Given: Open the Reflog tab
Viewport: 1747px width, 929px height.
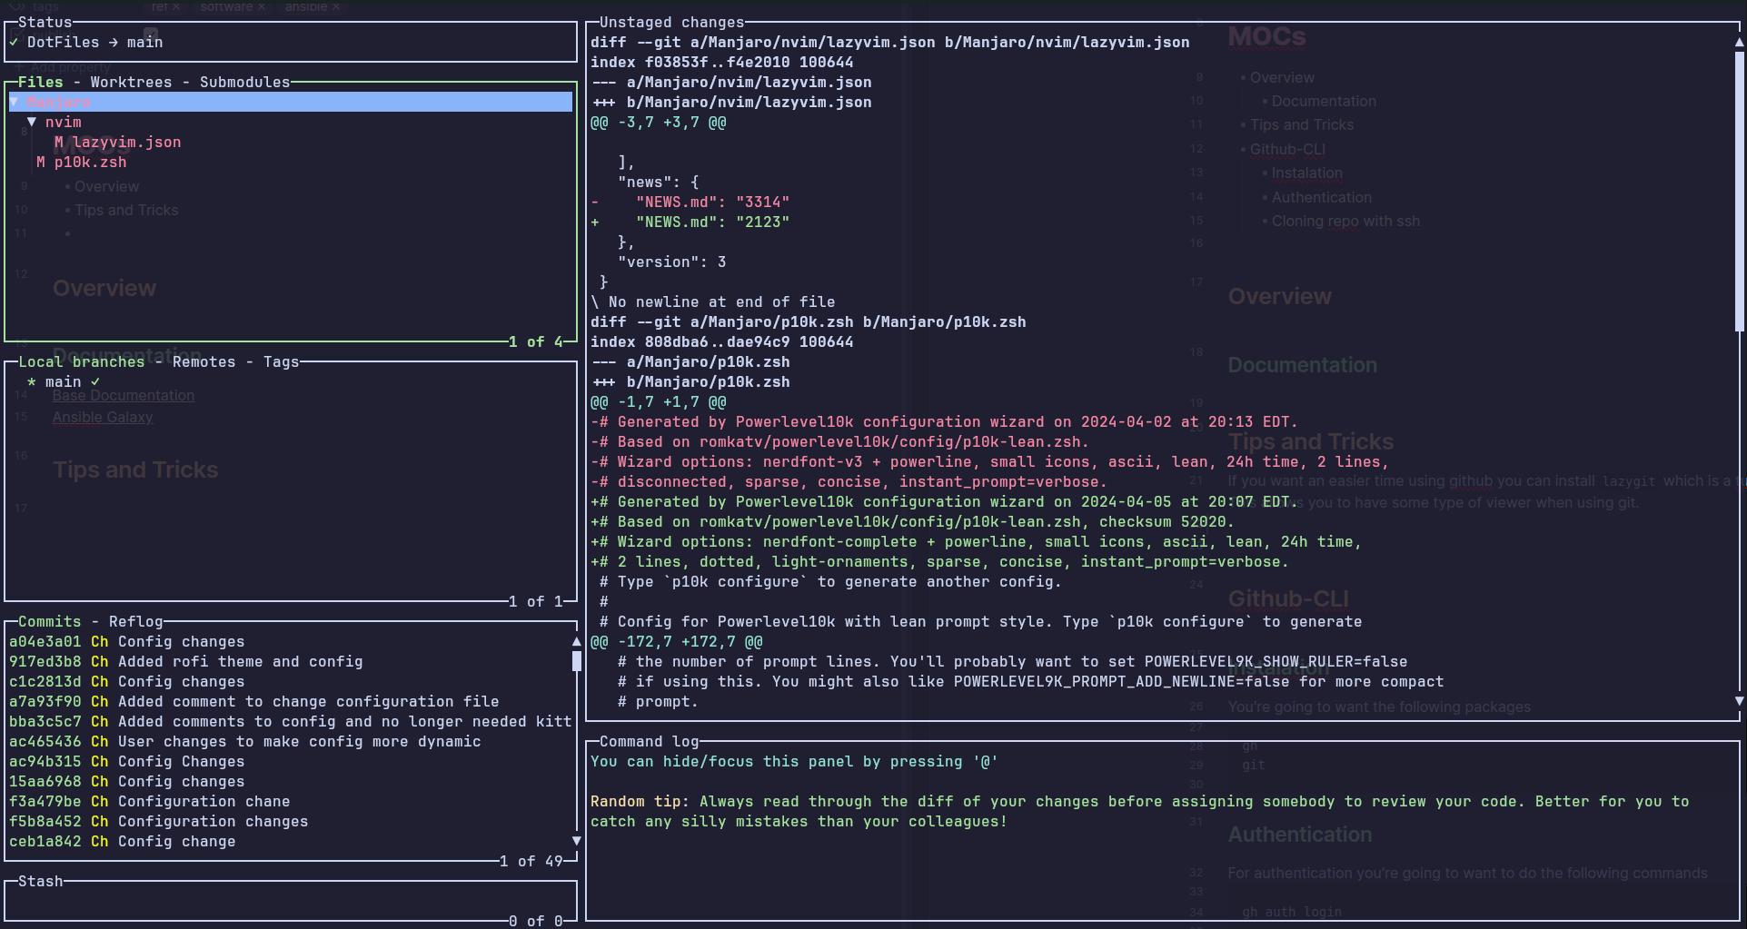Looking at the screenshot, I should pos(135,621).
